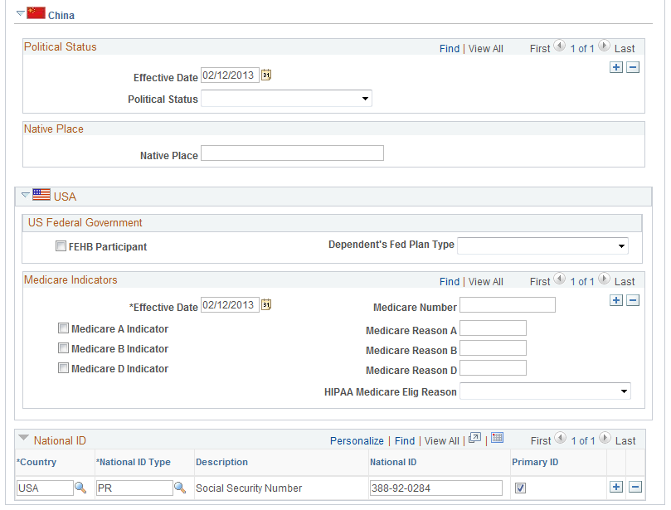Collapse the National ID grid
The image size is (671, 510).
point(23,438)
